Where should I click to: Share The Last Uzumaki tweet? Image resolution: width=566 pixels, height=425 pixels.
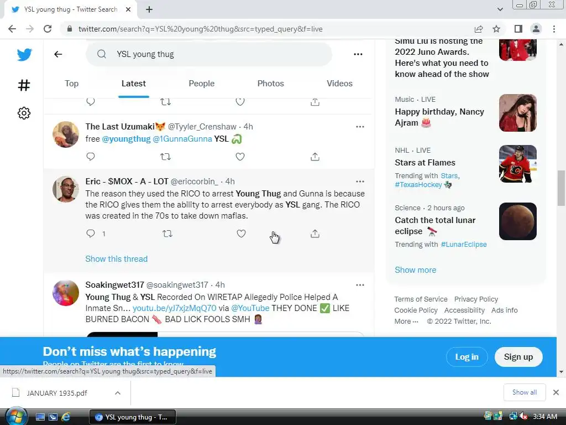[x=315, y=157]
